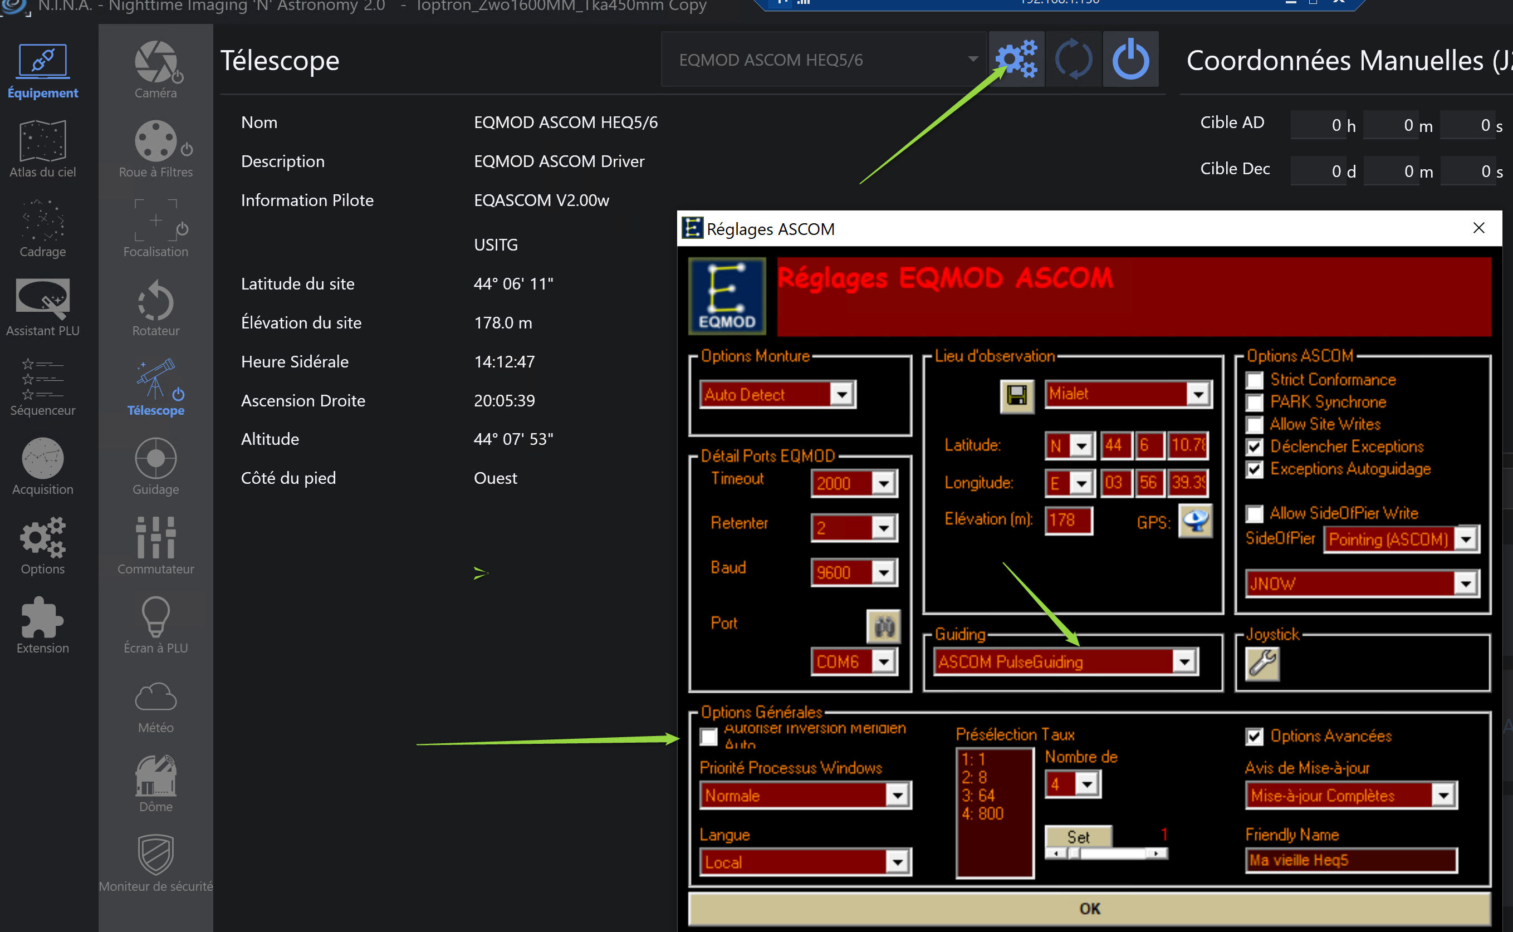Click the binoculars port search icon
The height and width of the screenshot is (932, 1513).
(884, 627)
